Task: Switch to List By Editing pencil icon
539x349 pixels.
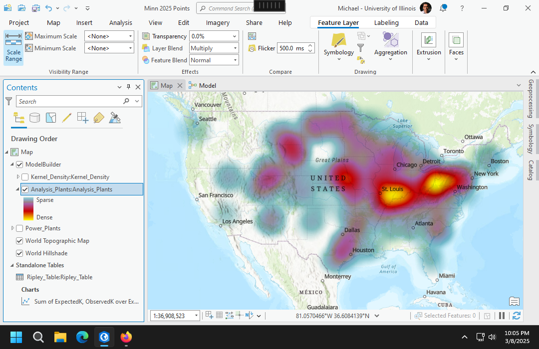Action: point(66,118)
